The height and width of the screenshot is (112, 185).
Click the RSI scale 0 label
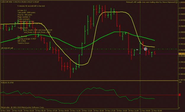[x=179, y=108]
